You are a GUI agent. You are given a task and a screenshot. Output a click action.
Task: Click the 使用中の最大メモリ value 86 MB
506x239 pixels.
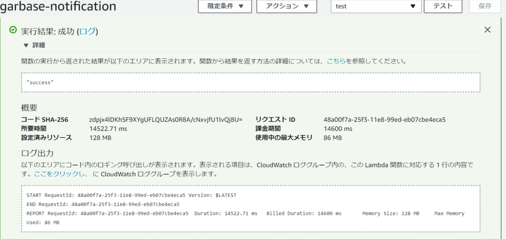(333, 138)
